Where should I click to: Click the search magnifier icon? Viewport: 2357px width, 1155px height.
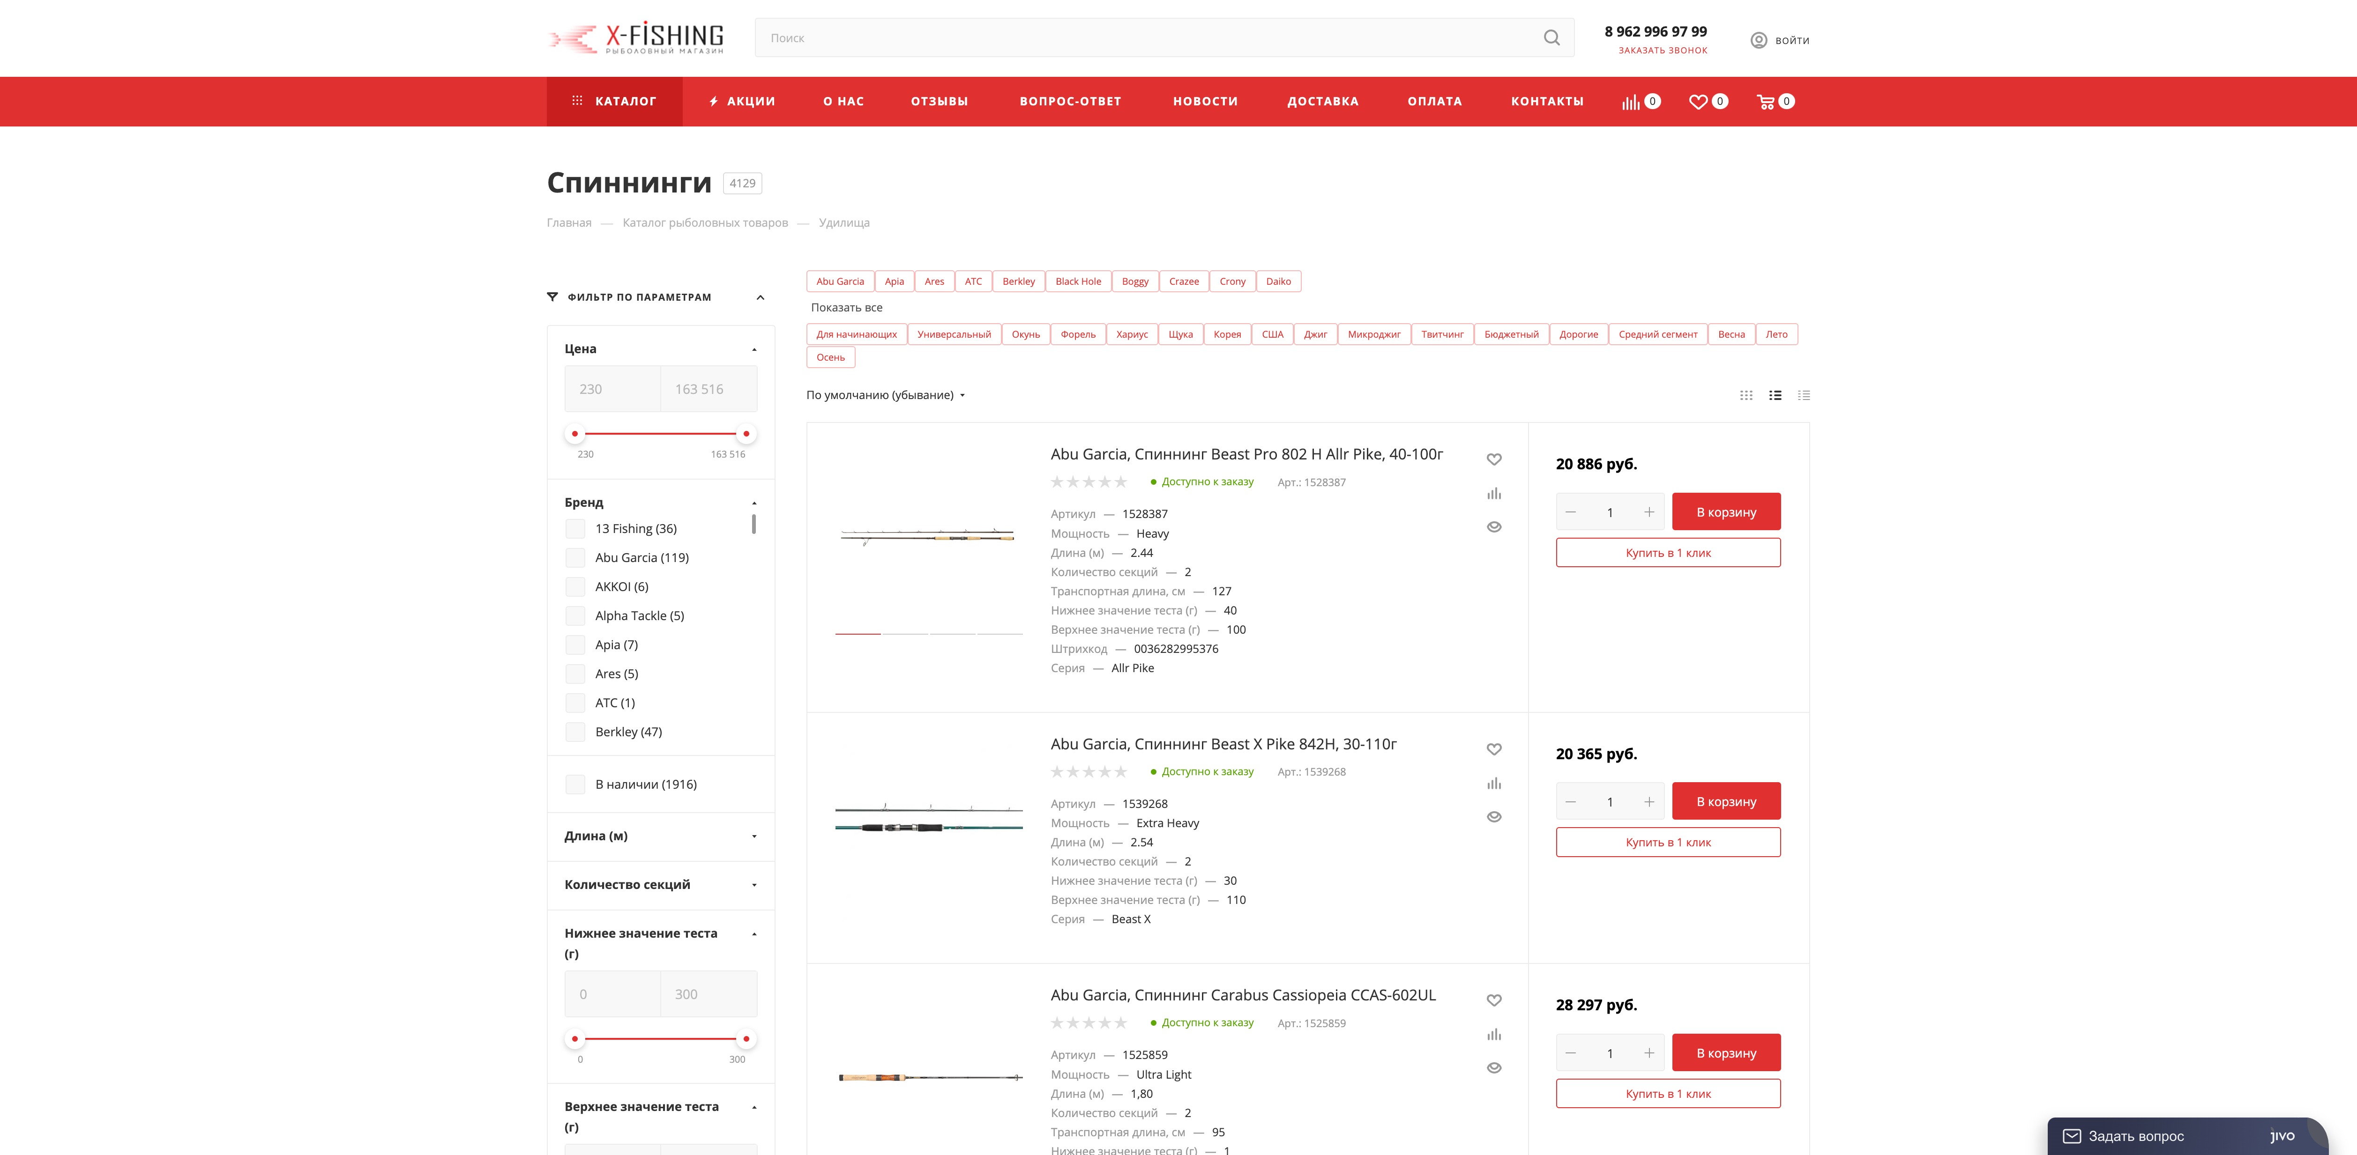[x=1551, y=37]
